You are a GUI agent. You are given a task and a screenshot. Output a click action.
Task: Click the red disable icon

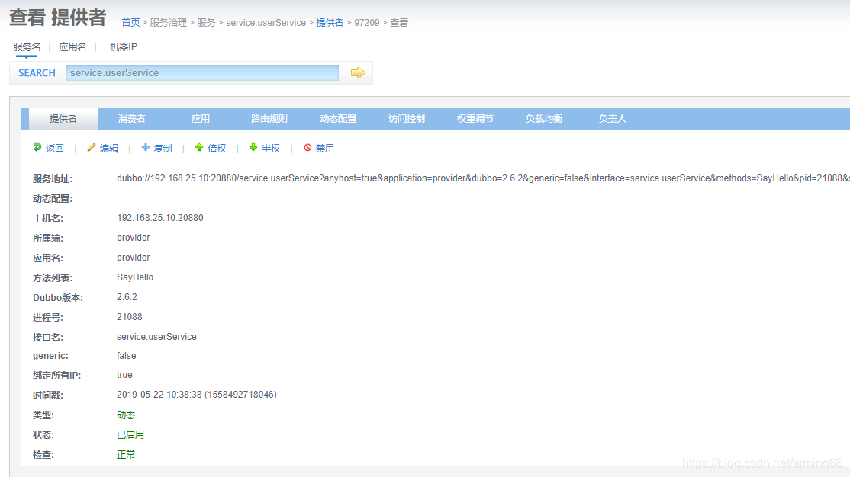(307, 147)
